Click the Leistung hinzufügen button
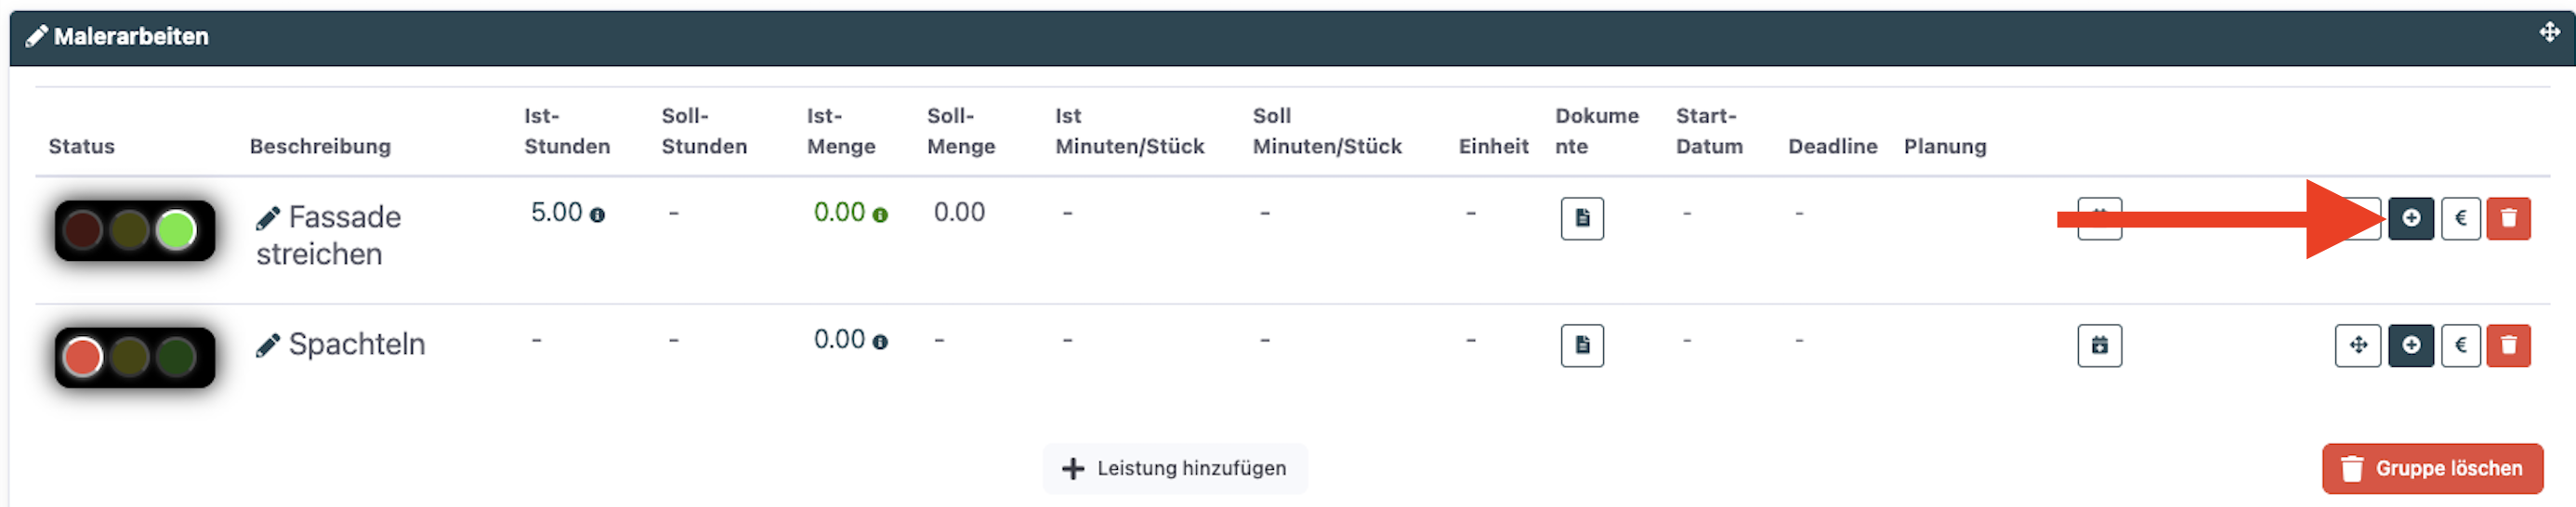 click(x=1174, y=468)
